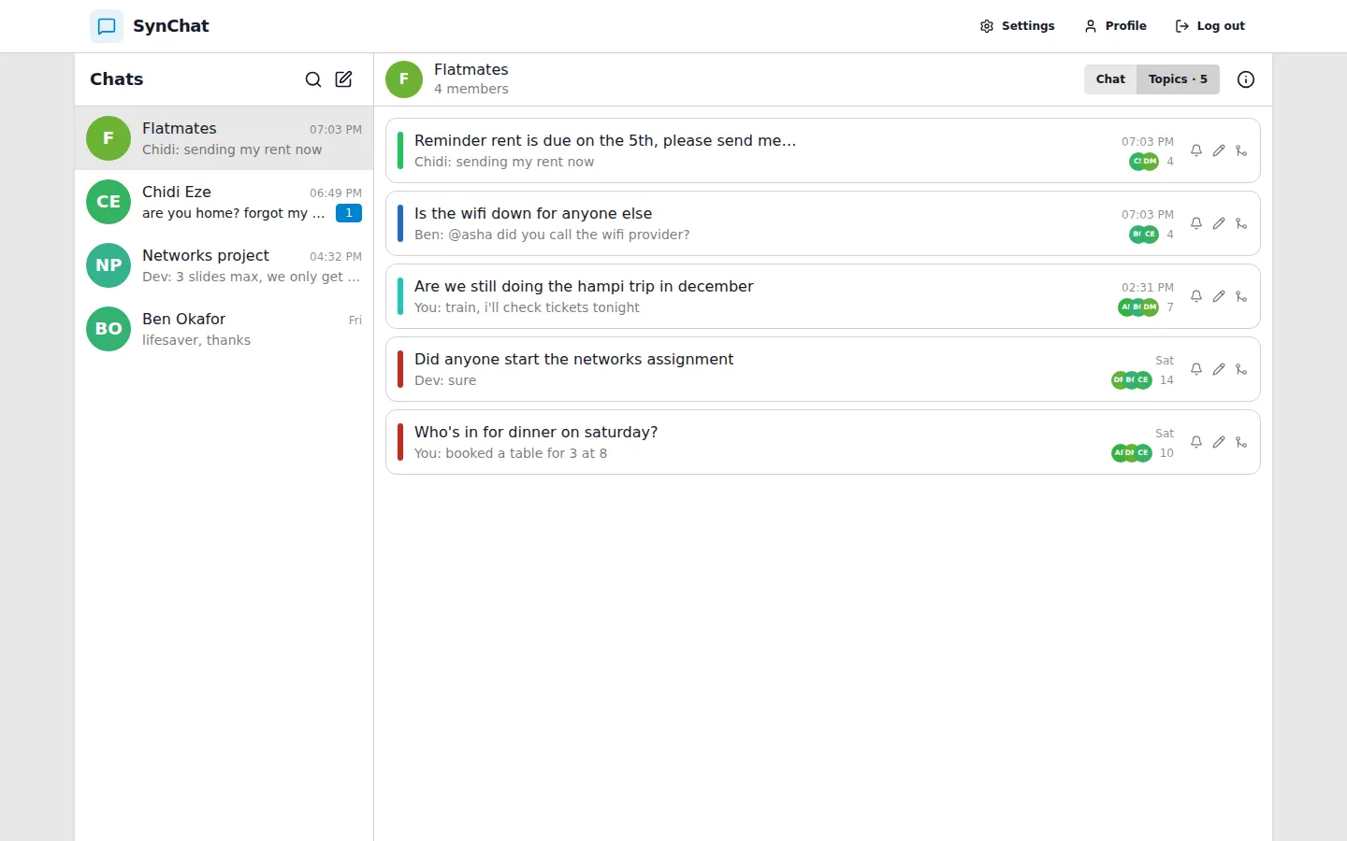Click the blue color bar on wifi topic
The image size is (1347, 841).
(x=400, y=223)
